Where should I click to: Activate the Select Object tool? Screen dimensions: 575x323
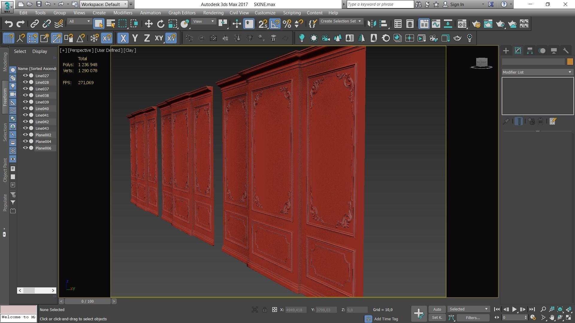click(x=99, y=24)
